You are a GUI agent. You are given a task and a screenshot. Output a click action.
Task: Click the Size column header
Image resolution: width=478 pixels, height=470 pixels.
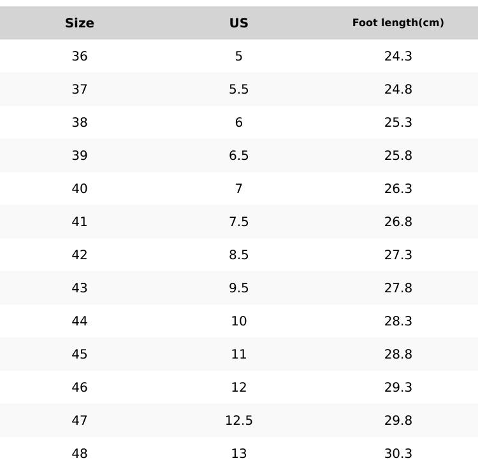(80, 23)
